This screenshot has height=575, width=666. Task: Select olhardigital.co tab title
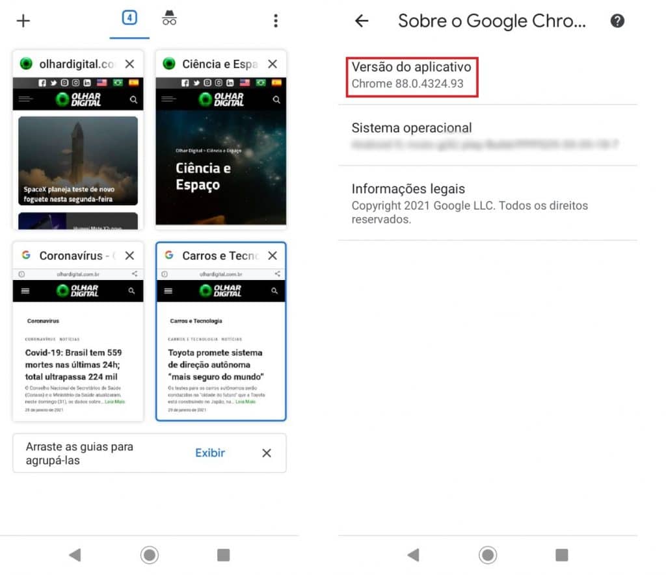77,64
